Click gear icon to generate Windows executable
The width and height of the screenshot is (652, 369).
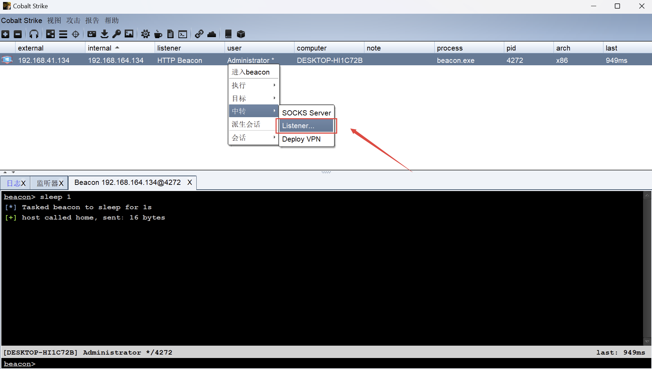[145, 34]
